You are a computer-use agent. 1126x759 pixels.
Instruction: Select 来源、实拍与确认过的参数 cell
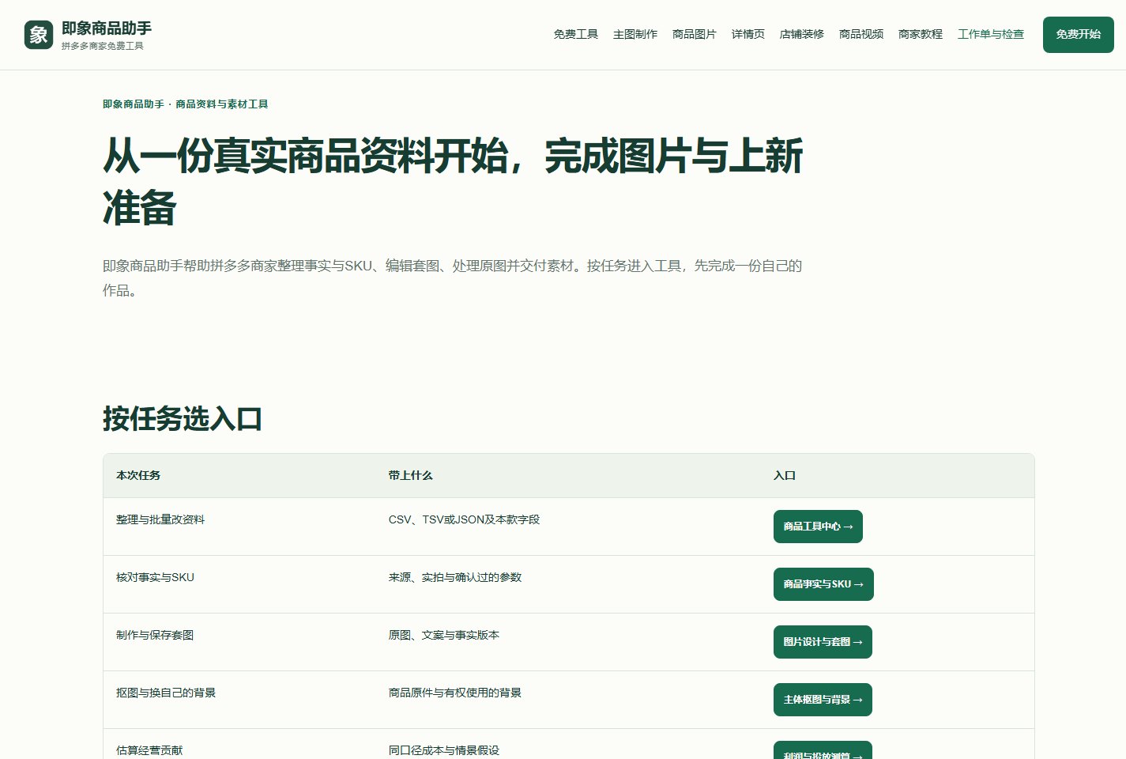pyautogui.click(x=455, y=577)
